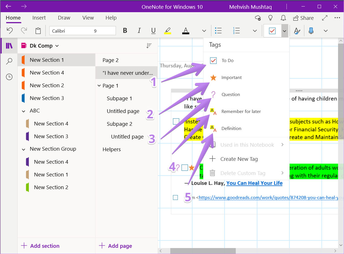Screen dimensions: 344x254
Task: Open search in the left sidebar
Action: pyautogui.click(x=9, y=61)
